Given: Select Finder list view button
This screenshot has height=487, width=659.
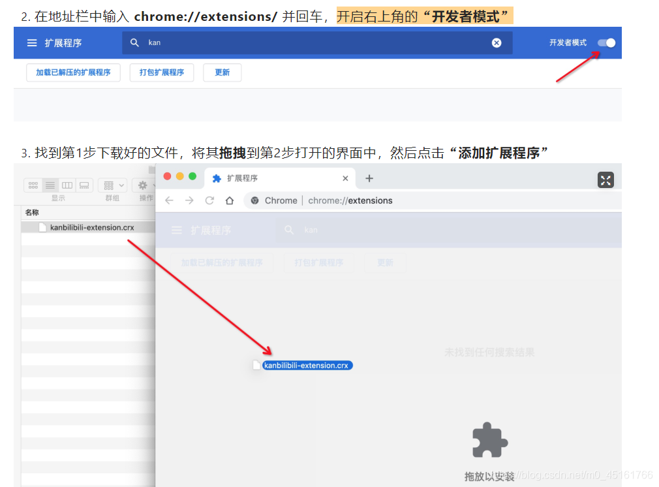Looking at the screenshot, I should coord(50,185).
